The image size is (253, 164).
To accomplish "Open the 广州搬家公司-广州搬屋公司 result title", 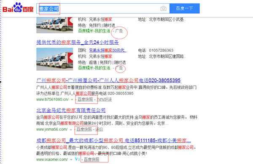I will pyautogui.click(x=108, y=80).
